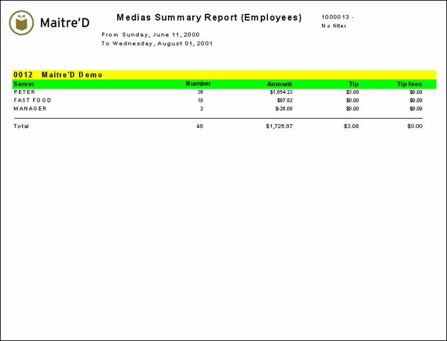Click the Server column header
Viewport: 447px width, 341px height.
point(24,84)
